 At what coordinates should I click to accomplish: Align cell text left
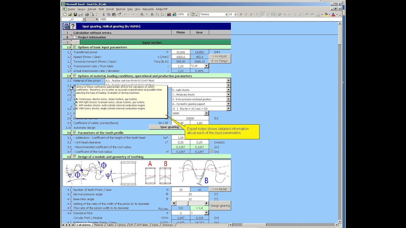[258, 14]
